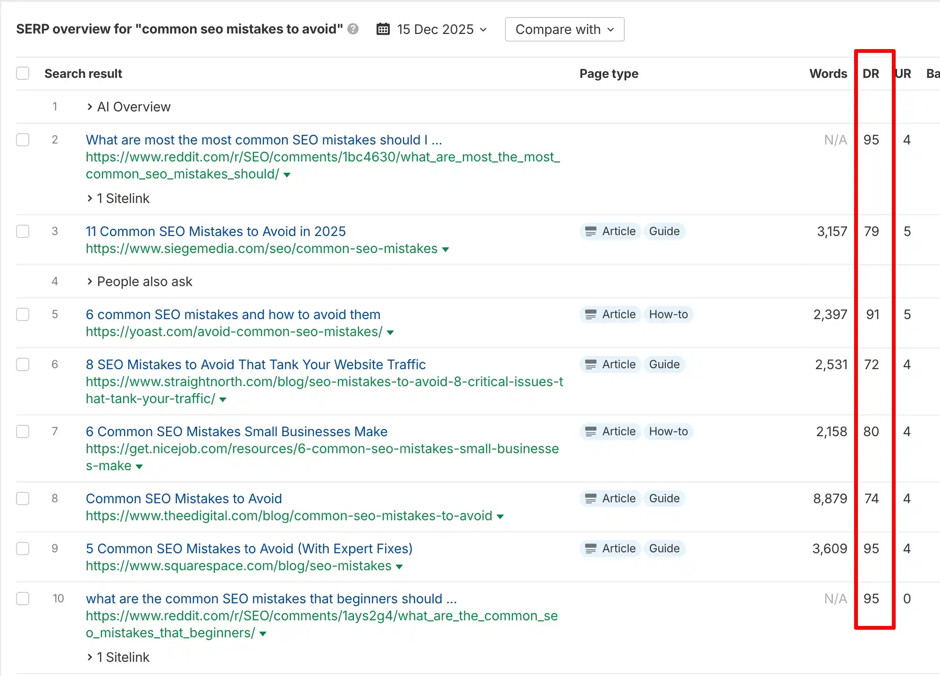
Task: Open the URL dropdown arrow for siegemedia.com
Action: click(x=445, y=249)
